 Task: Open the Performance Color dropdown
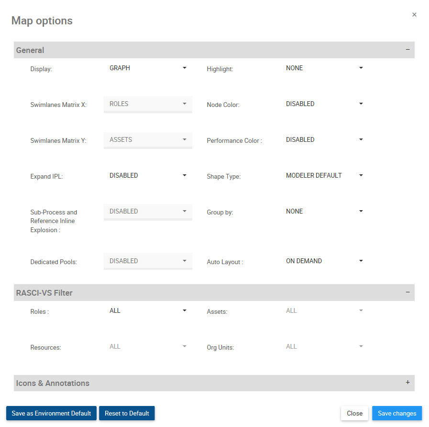pyautogui.click(x=324, y=140)
